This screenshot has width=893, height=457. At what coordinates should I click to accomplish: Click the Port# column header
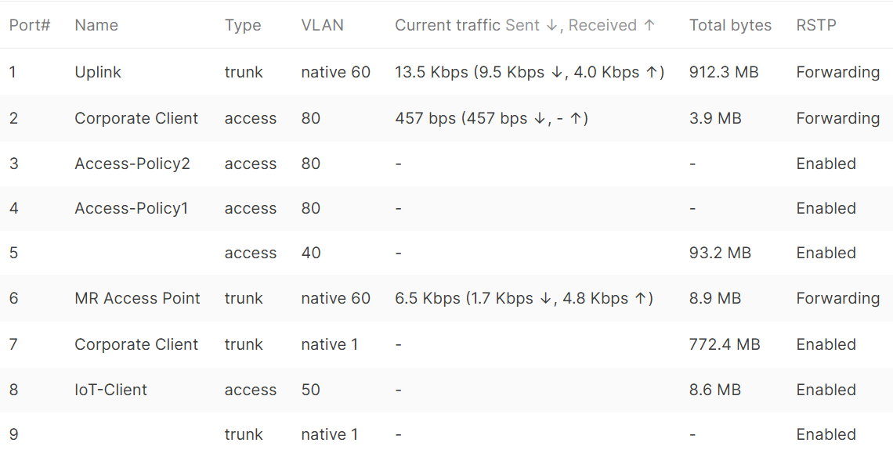pos(30,25)
